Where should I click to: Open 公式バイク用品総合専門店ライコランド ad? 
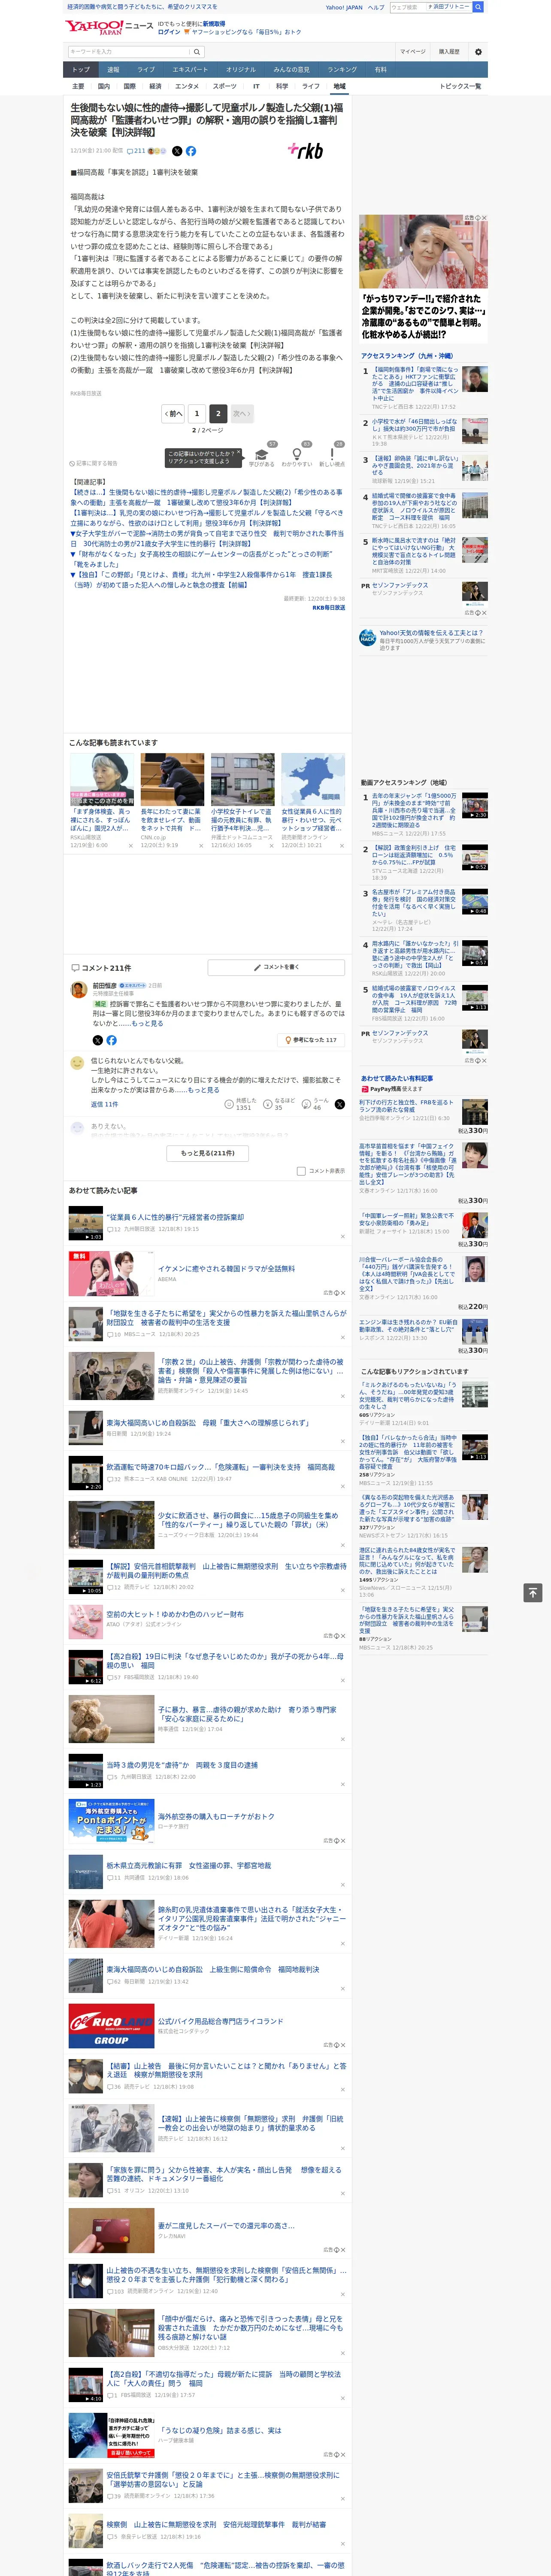pyautogui.click(x=220, y=2021)
